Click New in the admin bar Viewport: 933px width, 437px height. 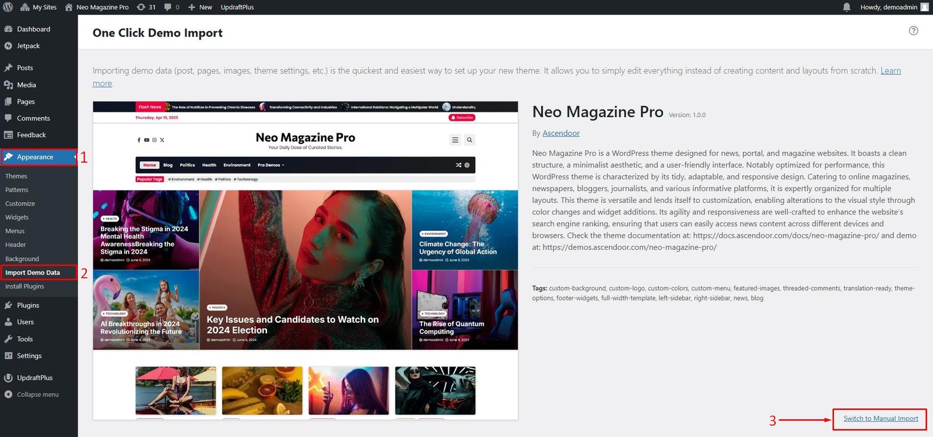click(200, 7)
